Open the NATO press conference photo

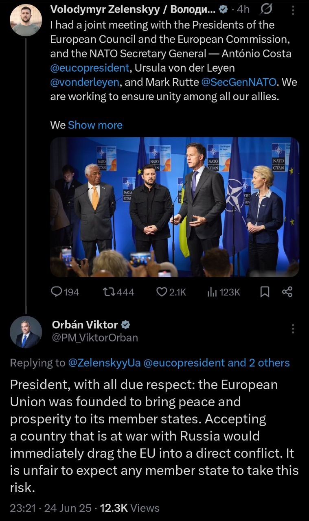click(174, 207)
